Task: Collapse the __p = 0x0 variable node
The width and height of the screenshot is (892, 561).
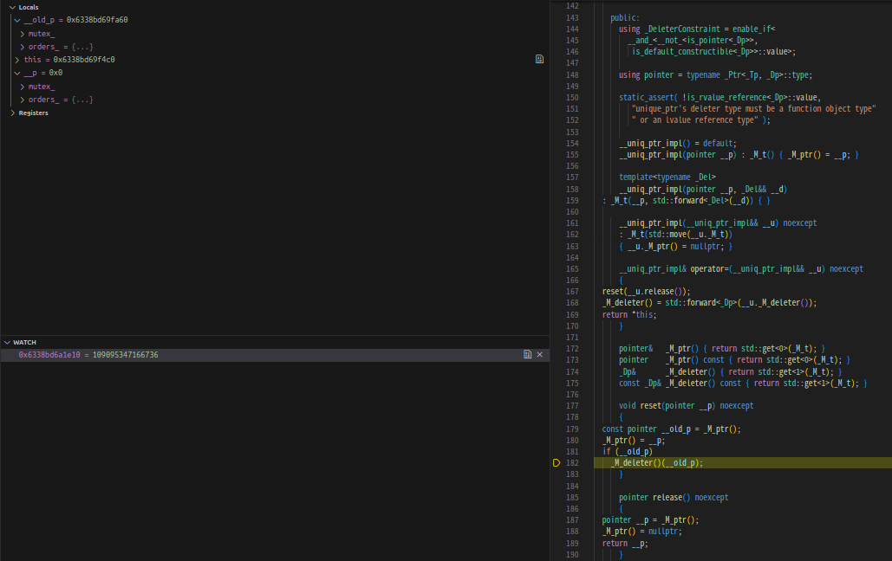Action: point(17,73)
